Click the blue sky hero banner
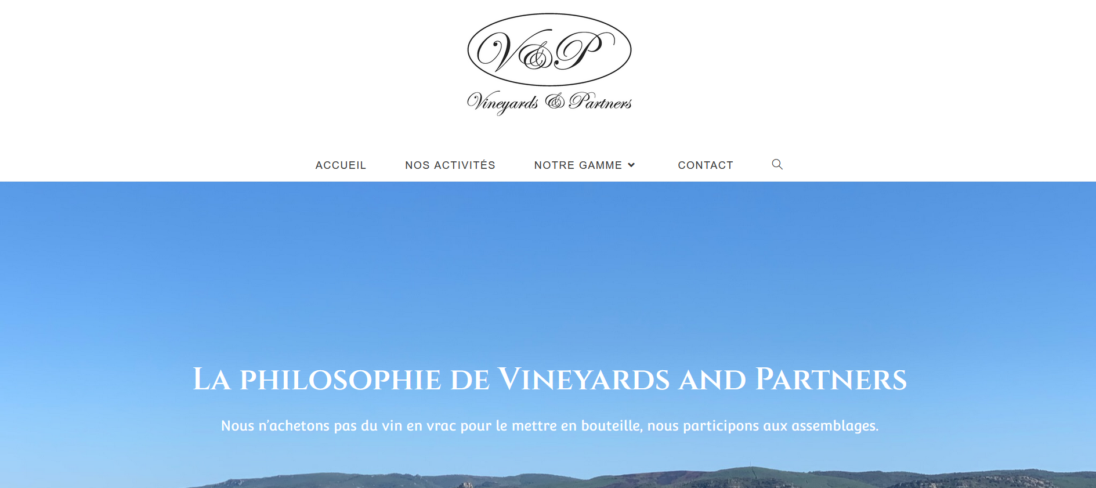 click(548, 273)
